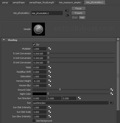Click the Haze value field
The width and height of the screenshot is (120, 123).
click(x=40, y=67)
